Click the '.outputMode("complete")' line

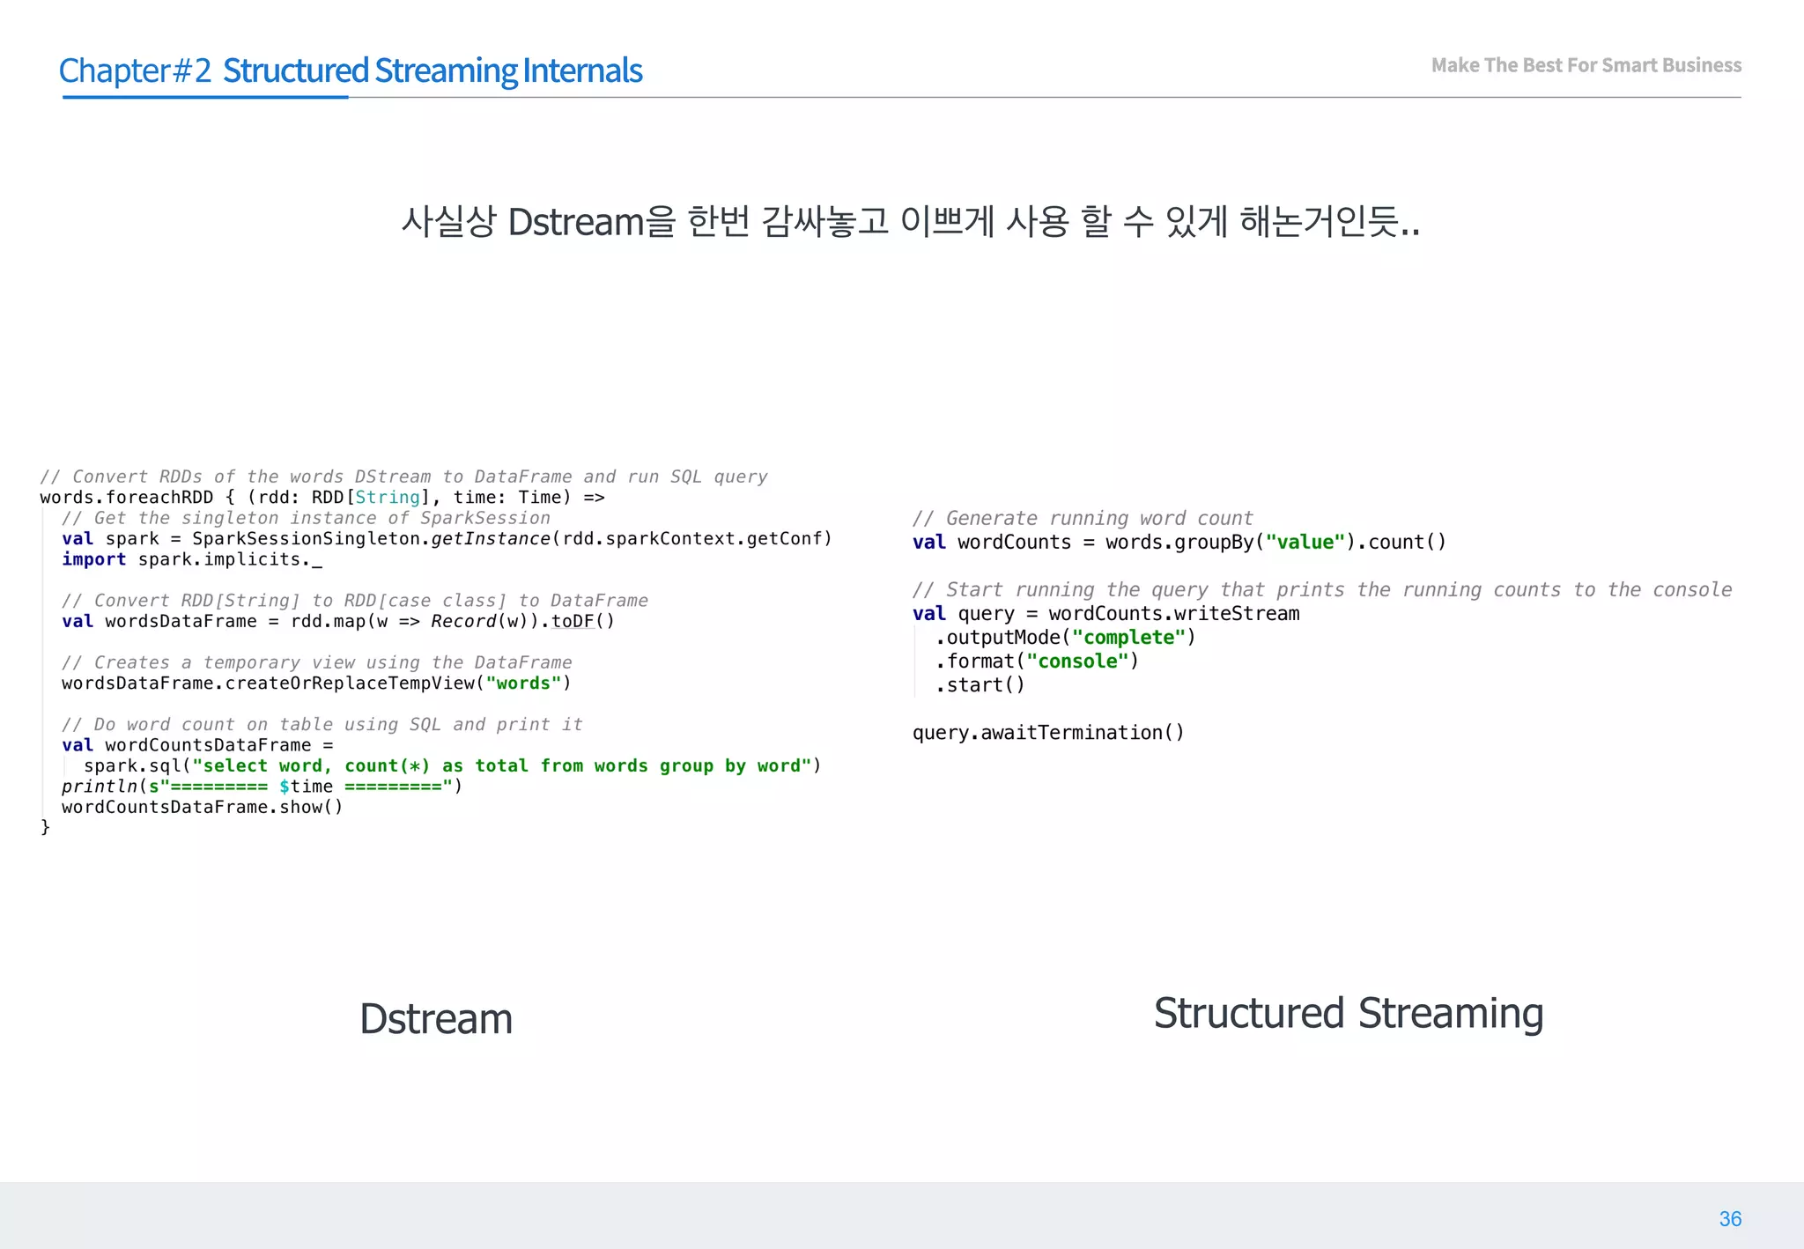(x=1066, y=637)
